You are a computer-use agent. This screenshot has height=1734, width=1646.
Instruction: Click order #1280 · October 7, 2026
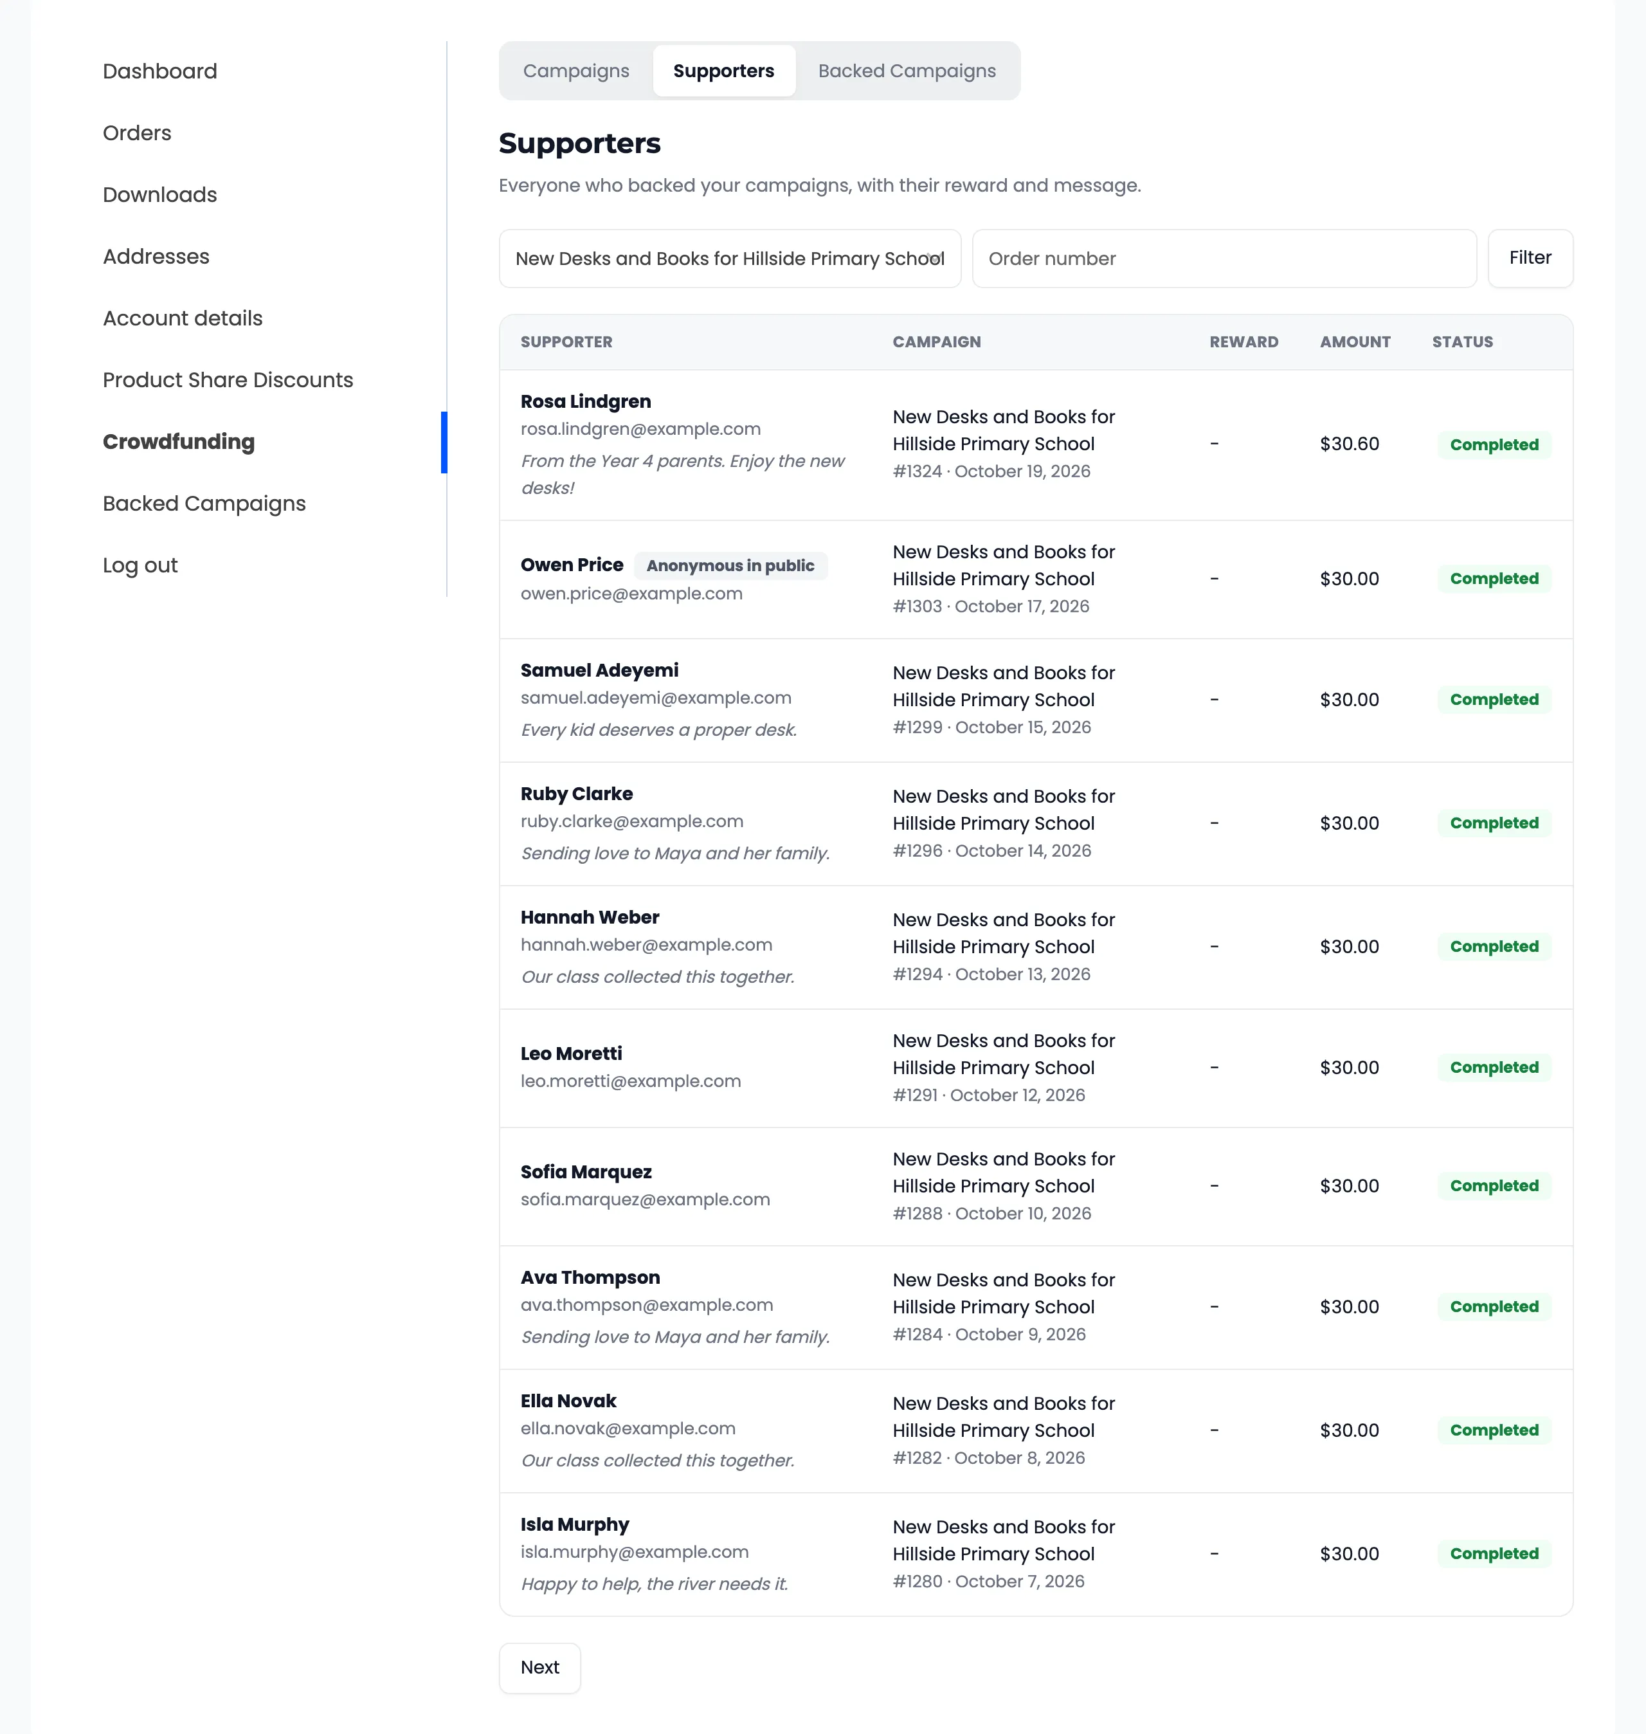pyautogui.click(x=988, y=1582)
